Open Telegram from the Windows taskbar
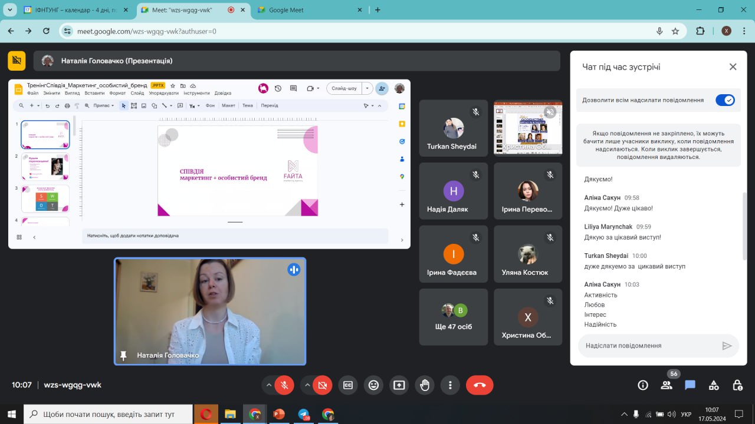The height and width of the screenshot is (424, 755). [303, 414]
